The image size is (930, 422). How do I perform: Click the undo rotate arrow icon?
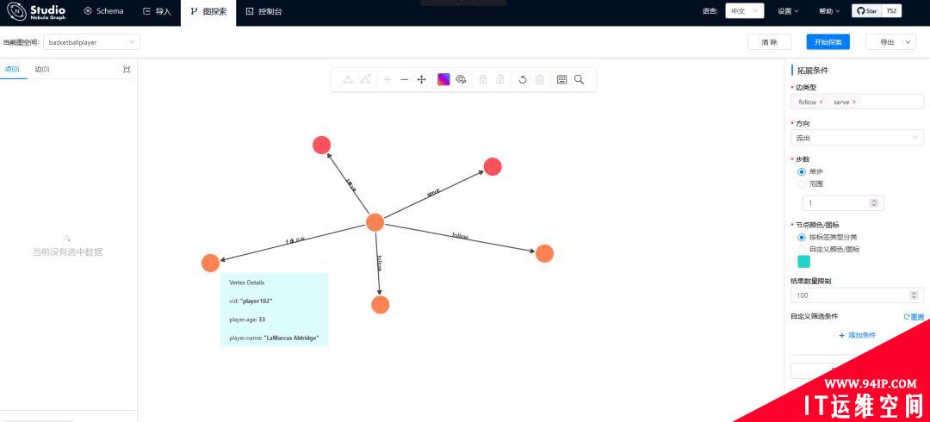[x=523, y=79]
